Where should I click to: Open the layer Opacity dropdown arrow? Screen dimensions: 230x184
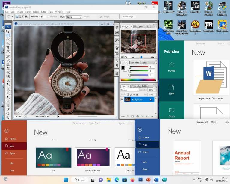(155, 90)
